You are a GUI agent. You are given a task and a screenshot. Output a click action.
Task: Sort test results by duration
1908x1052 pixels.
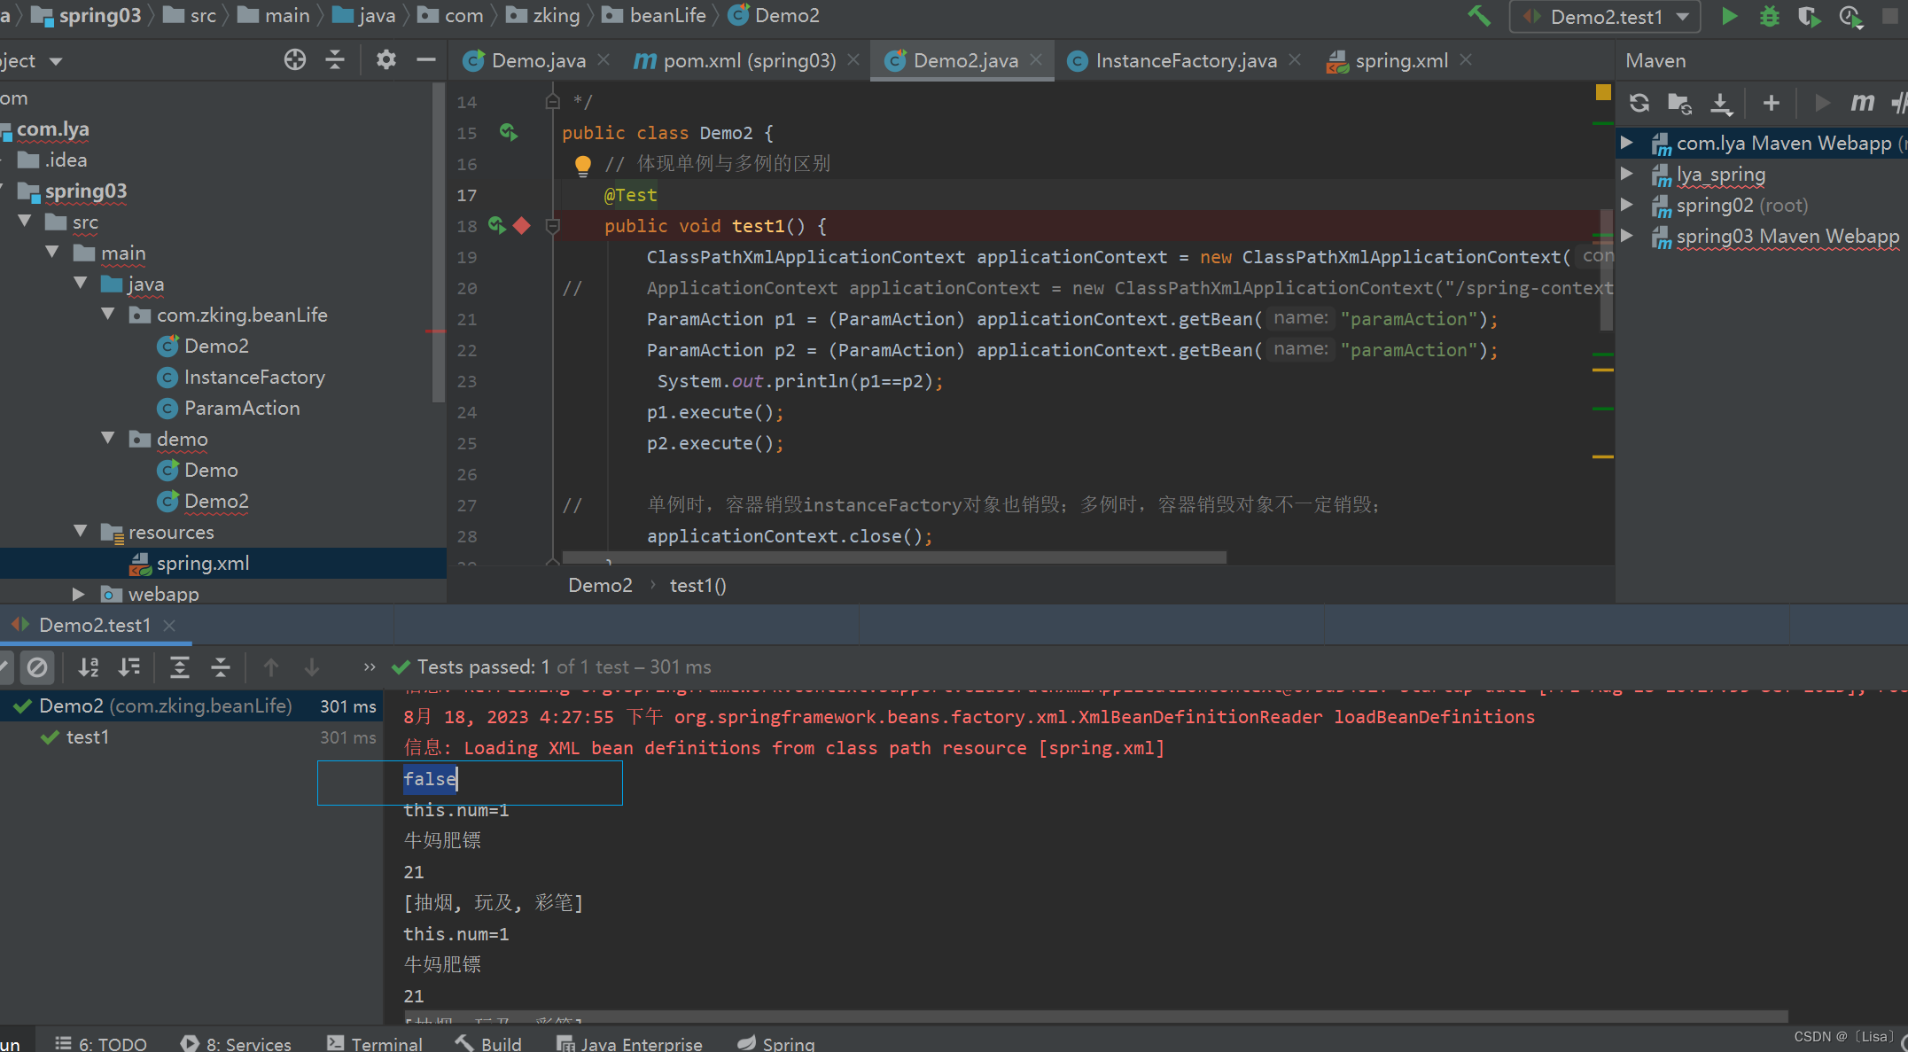pos(129,667)
